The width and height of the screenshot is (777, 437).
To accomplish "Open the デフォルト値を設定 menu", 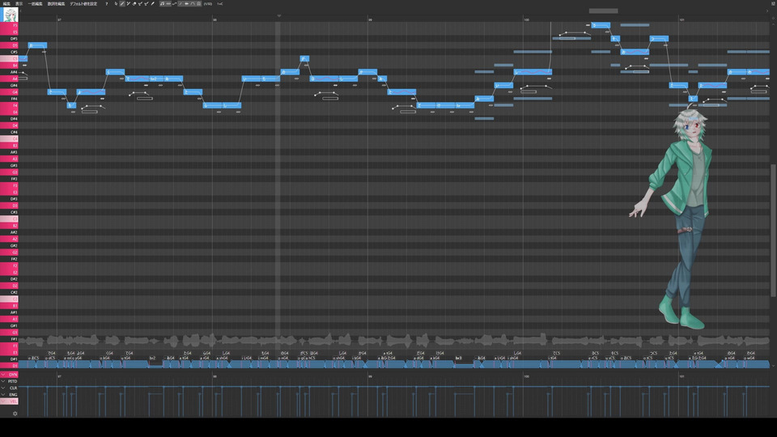I will (x=83, y=3).
